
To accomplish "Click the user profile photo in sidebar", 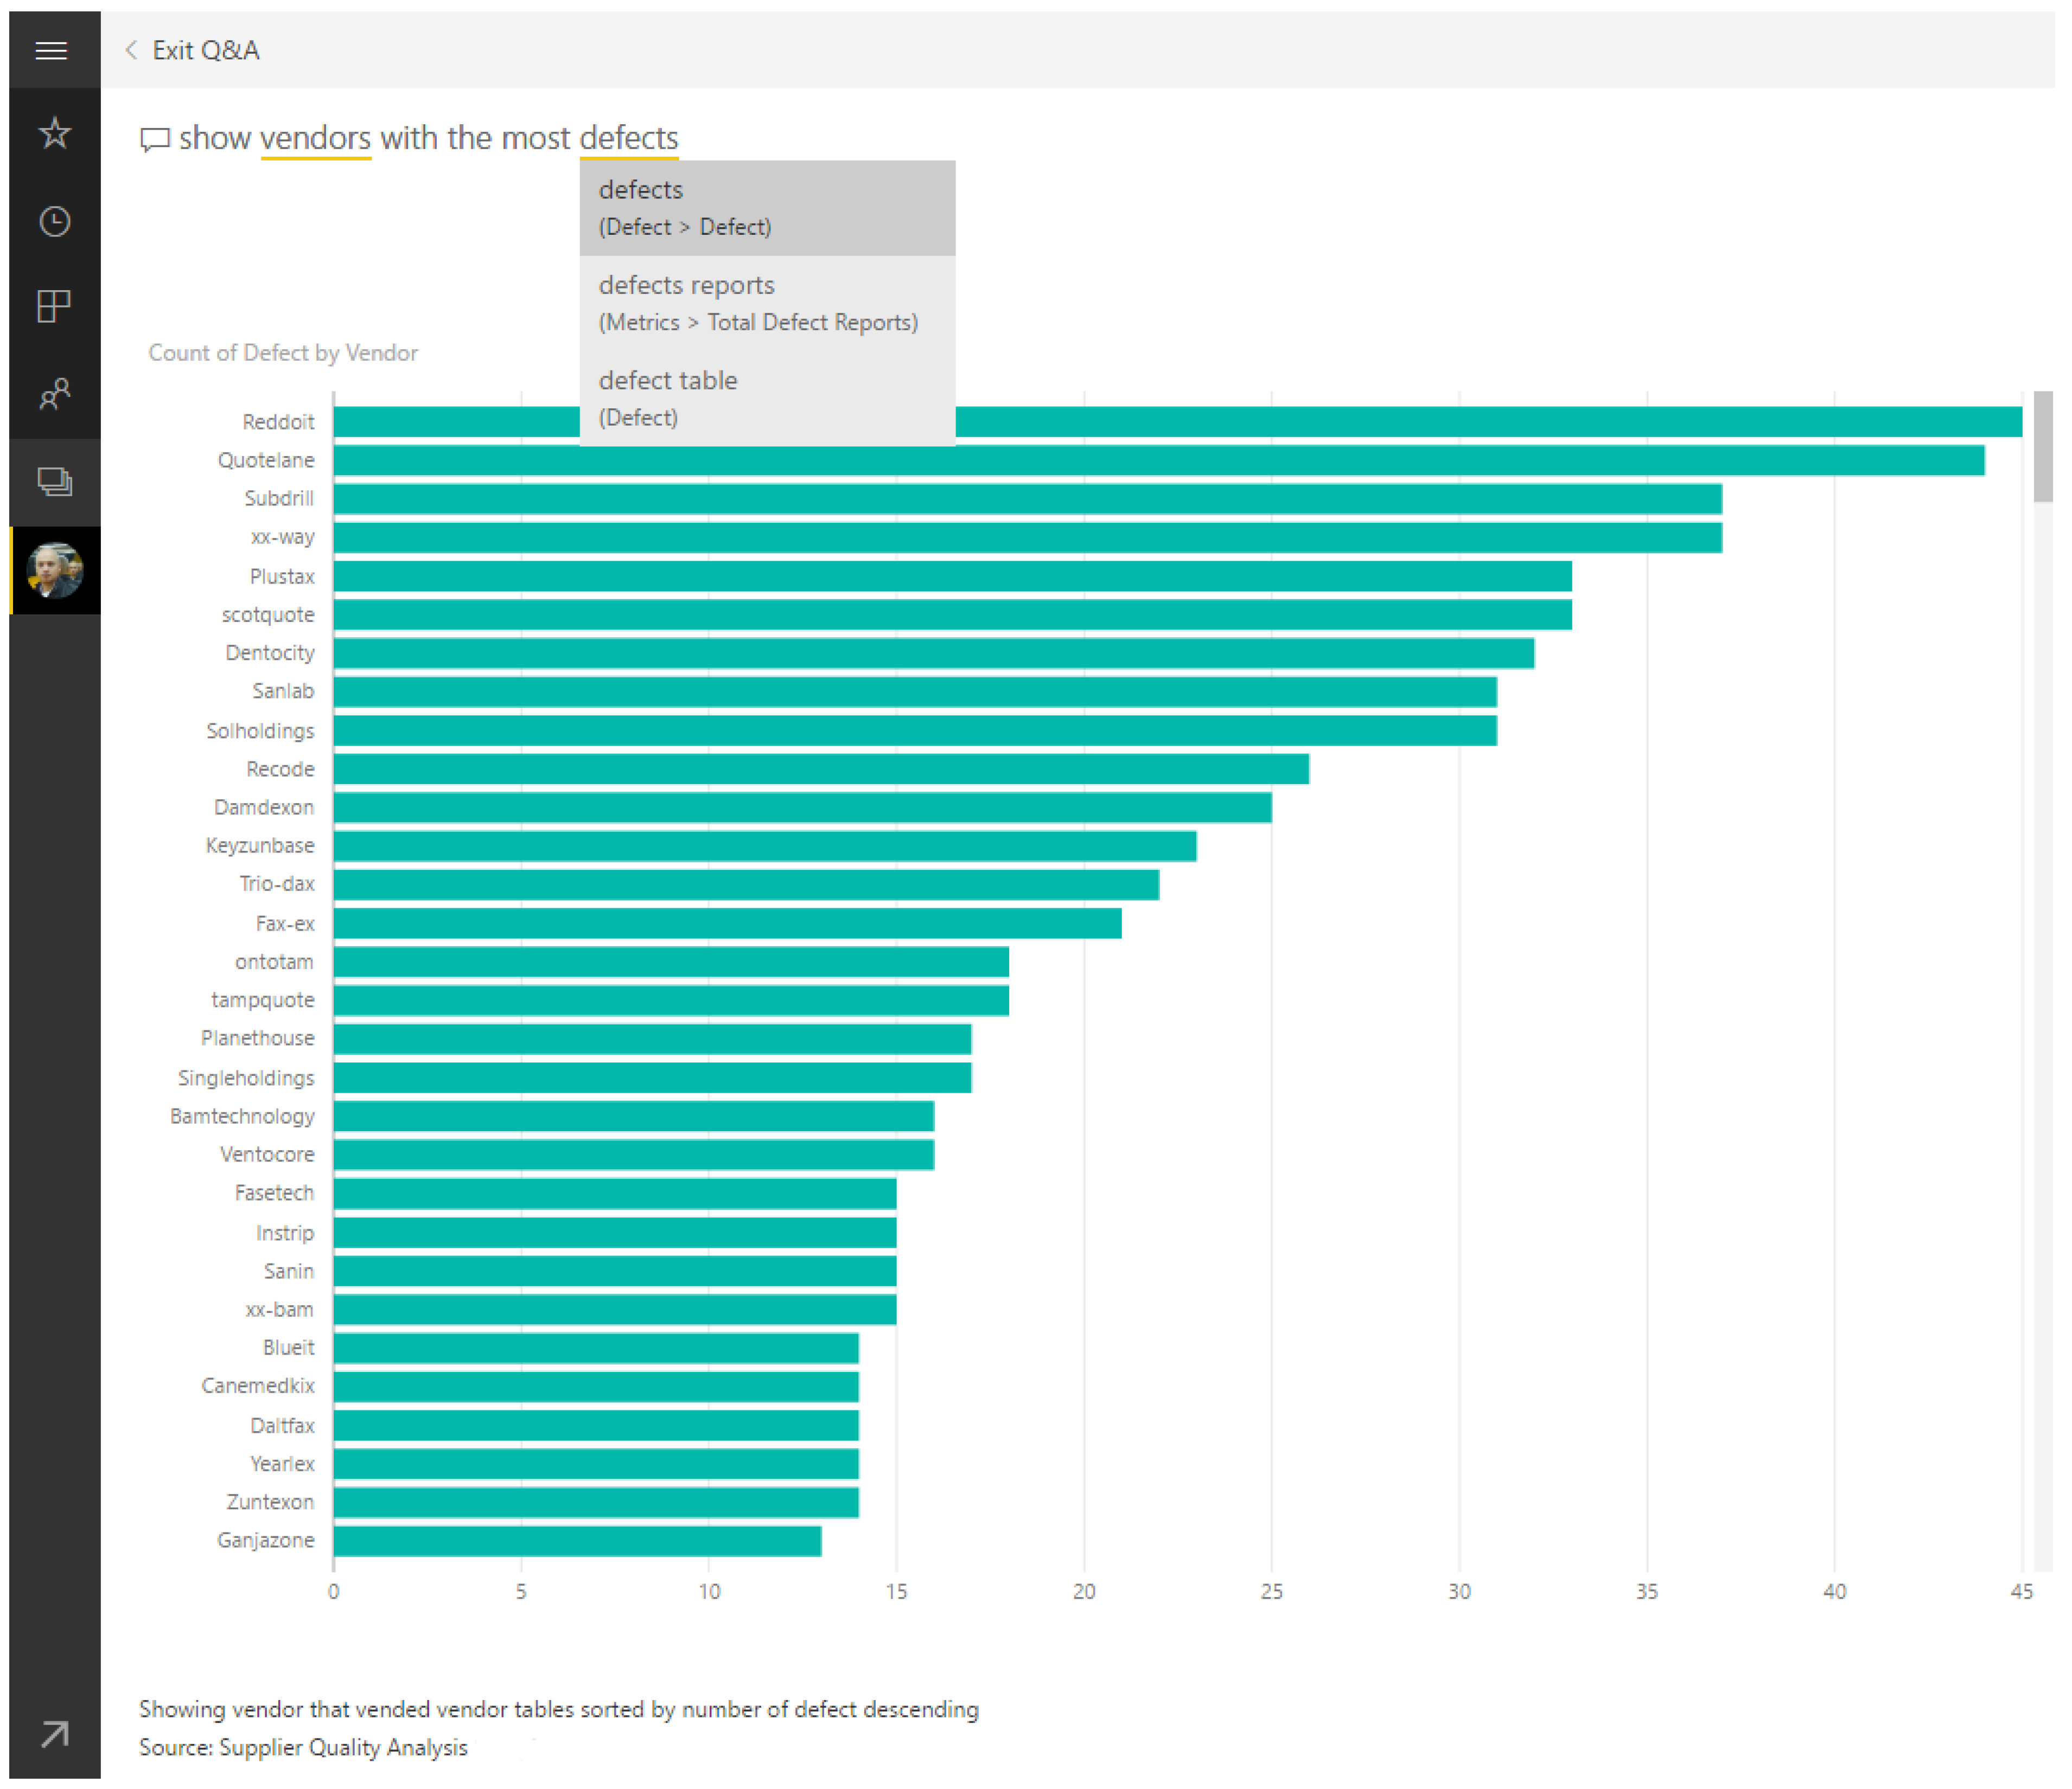I will [54, 570].
